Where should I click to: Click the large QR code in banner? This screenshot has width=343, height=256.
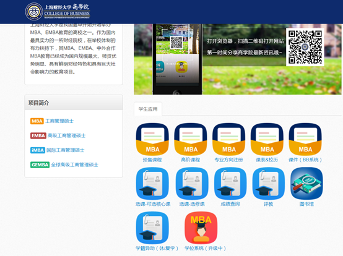[x=305, y=47]
